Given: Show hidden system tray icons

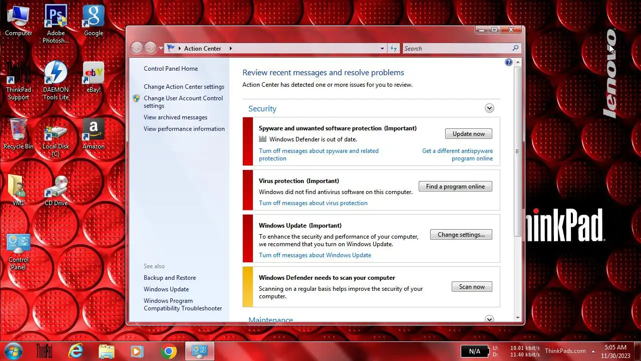Looking at the screenshot, I should tap(593, 351).
